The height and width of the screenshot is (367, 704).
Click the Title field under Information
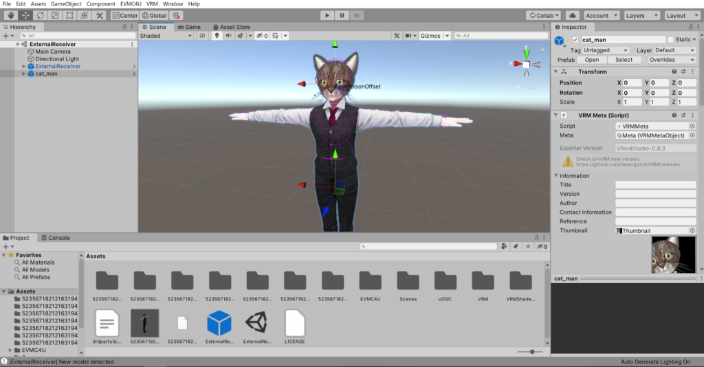click(x=655, y=185)
